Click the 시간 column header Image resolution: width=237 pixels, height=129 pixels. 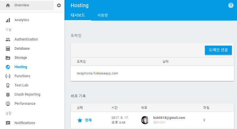coord(115,108)
